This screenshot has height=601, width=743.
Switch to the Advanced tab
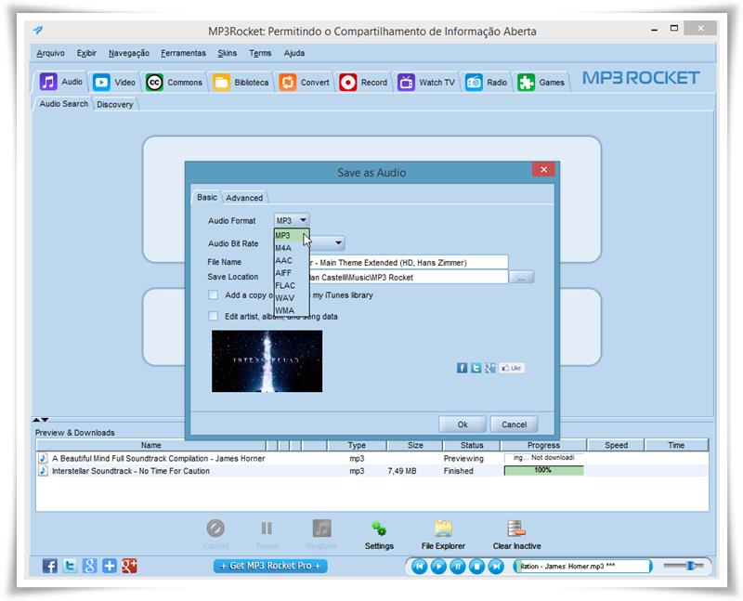pos(244,198)
